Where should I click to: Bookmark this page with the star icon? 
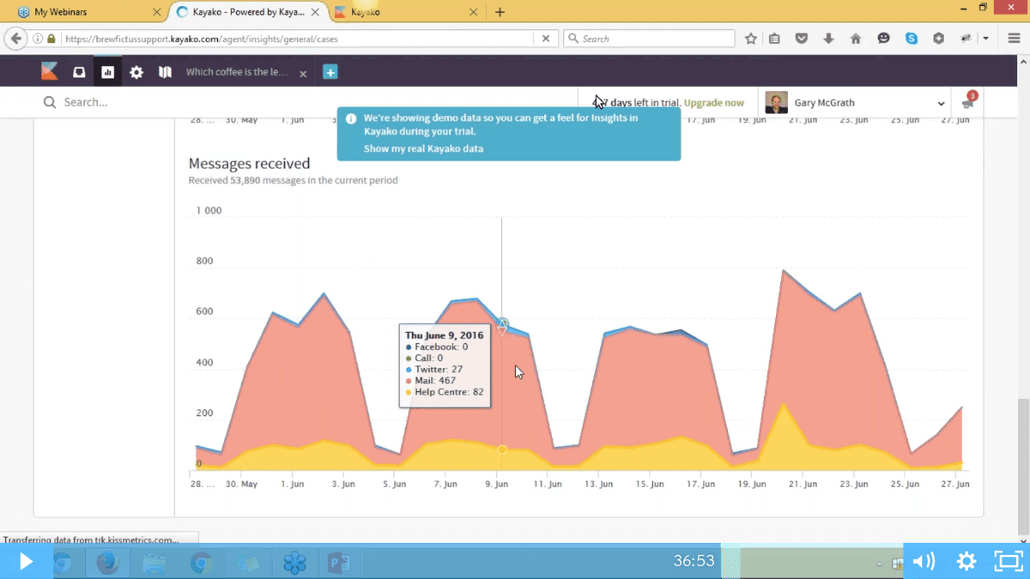[751, 39]
